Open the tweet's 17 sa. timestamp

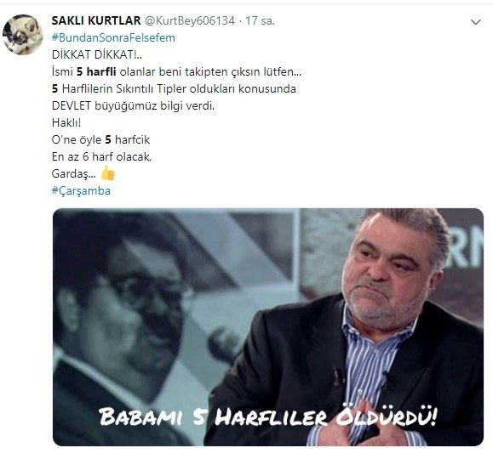(260, 20)
